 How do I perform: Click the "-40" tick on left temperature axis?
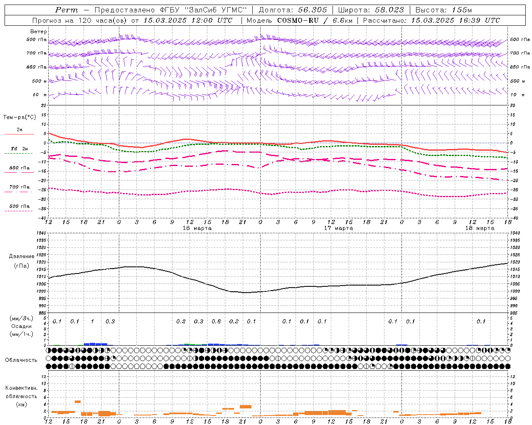click(43, 218)
